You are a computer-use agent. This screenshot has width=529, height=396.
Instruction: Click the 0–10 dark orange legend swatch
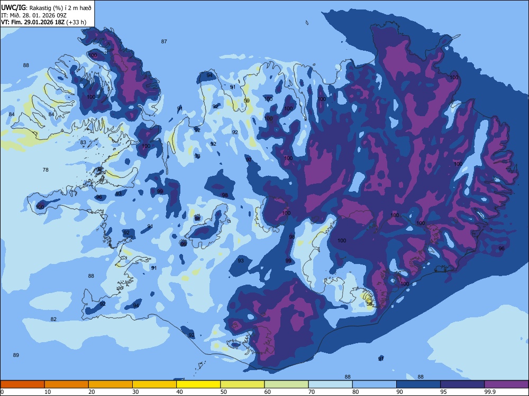(x=22, y=384)
